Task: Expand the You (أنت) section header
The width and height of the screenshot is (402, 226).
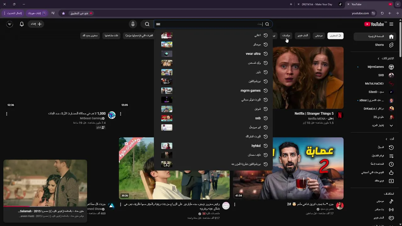Action: pyautogui.click(x=389, y=139)
